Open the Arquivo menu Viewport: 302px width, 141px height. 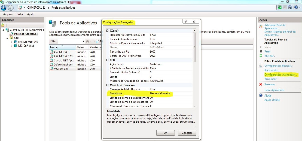8,14
